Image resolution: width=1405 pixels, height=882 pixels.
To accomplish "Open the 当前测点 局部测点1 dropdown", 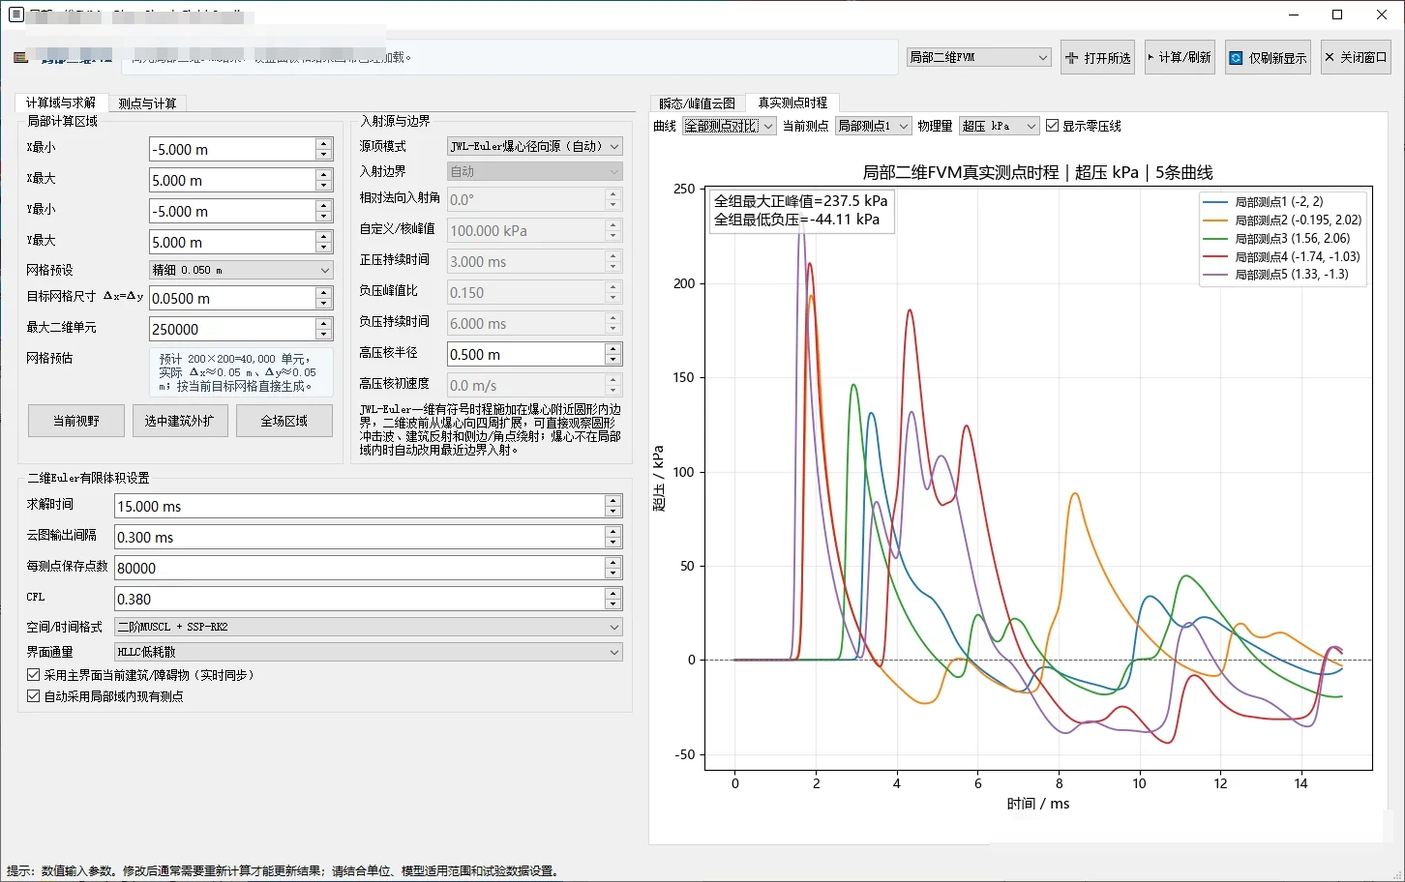I will tap(873, 126).
